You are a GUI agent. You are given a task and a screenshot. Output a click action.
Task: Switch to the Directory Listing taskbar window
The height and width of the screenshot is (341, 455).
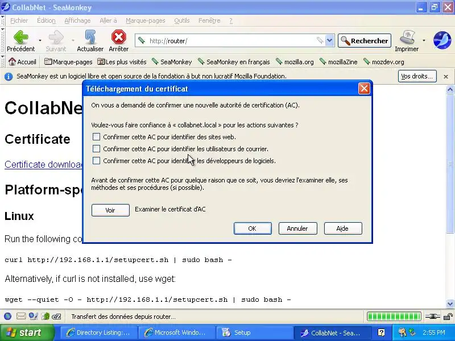[x=98, y=332]
